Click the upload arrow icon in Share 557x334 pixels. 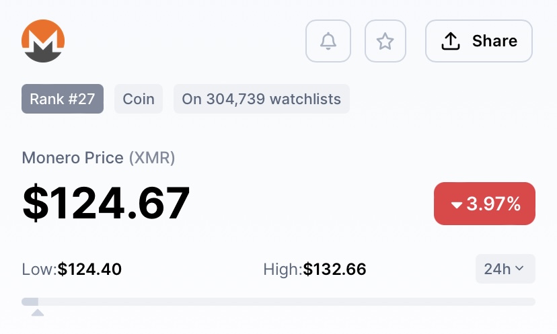[x=450, y=41]
